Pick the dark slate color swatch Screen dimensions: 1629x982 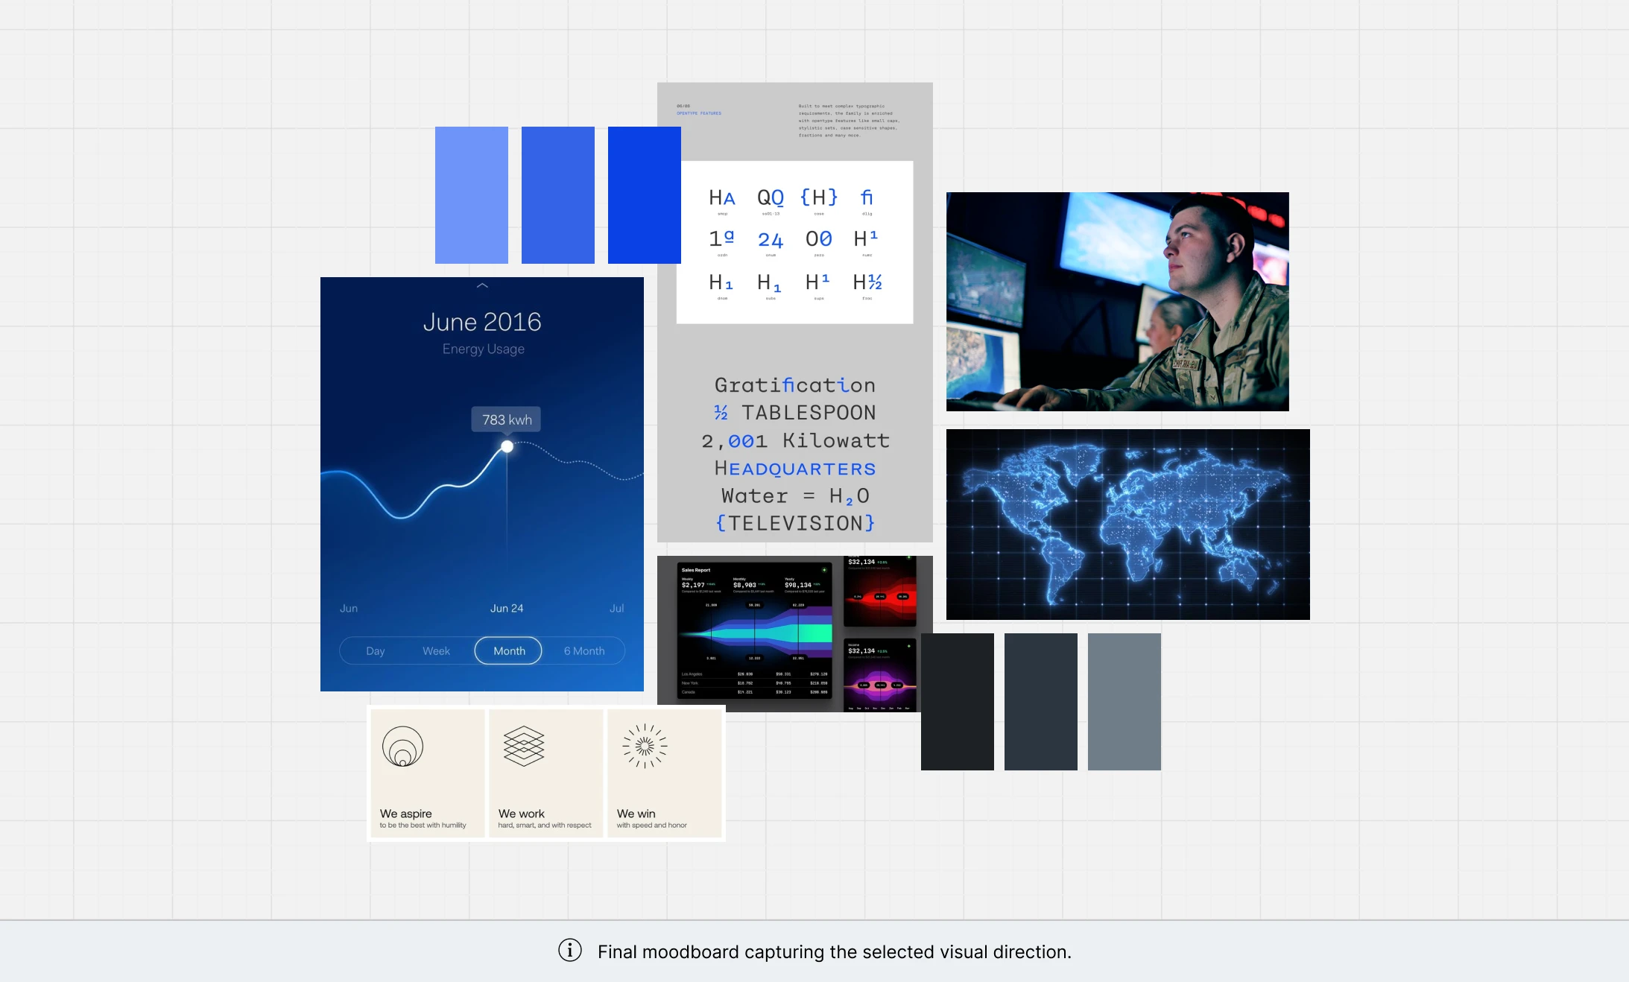click(1041, 702)
